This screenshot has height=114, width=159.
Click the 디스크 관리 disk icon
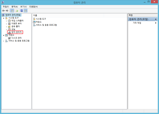(x=9, y=38)
